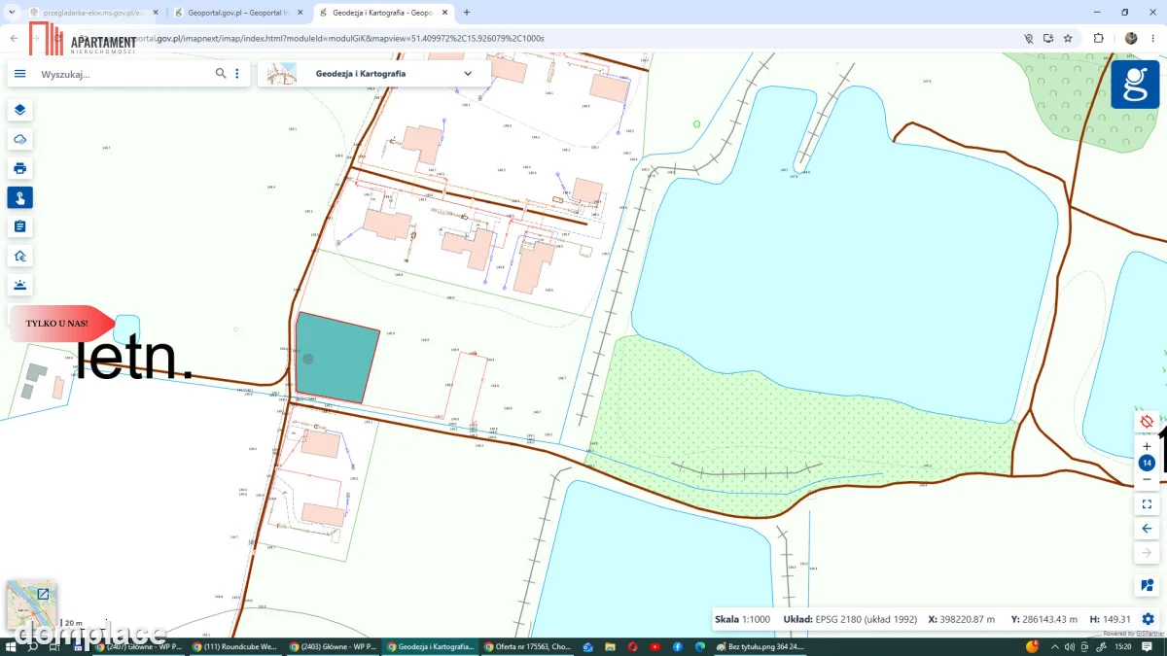Zoom in with the plus button

tap(1147, 446)
